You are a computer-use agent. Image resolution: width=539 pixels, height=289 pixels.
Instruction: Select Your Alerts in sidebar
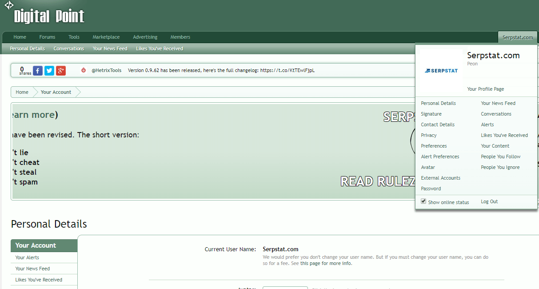point(27,257)
